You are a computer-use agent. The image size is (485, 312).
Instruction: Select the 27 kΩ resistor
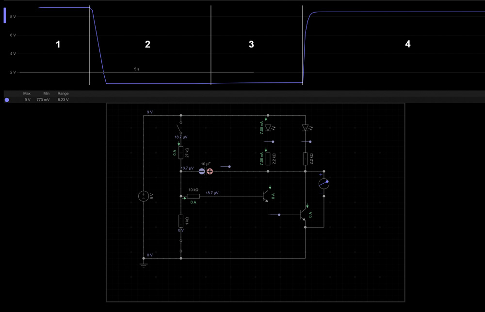[181, 153]
